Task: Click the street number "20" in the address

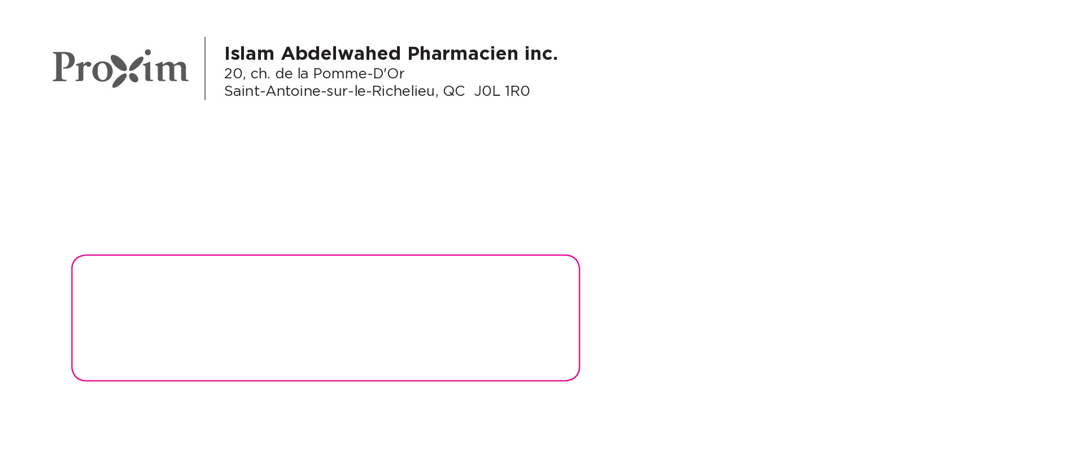Action: (233, 74)
